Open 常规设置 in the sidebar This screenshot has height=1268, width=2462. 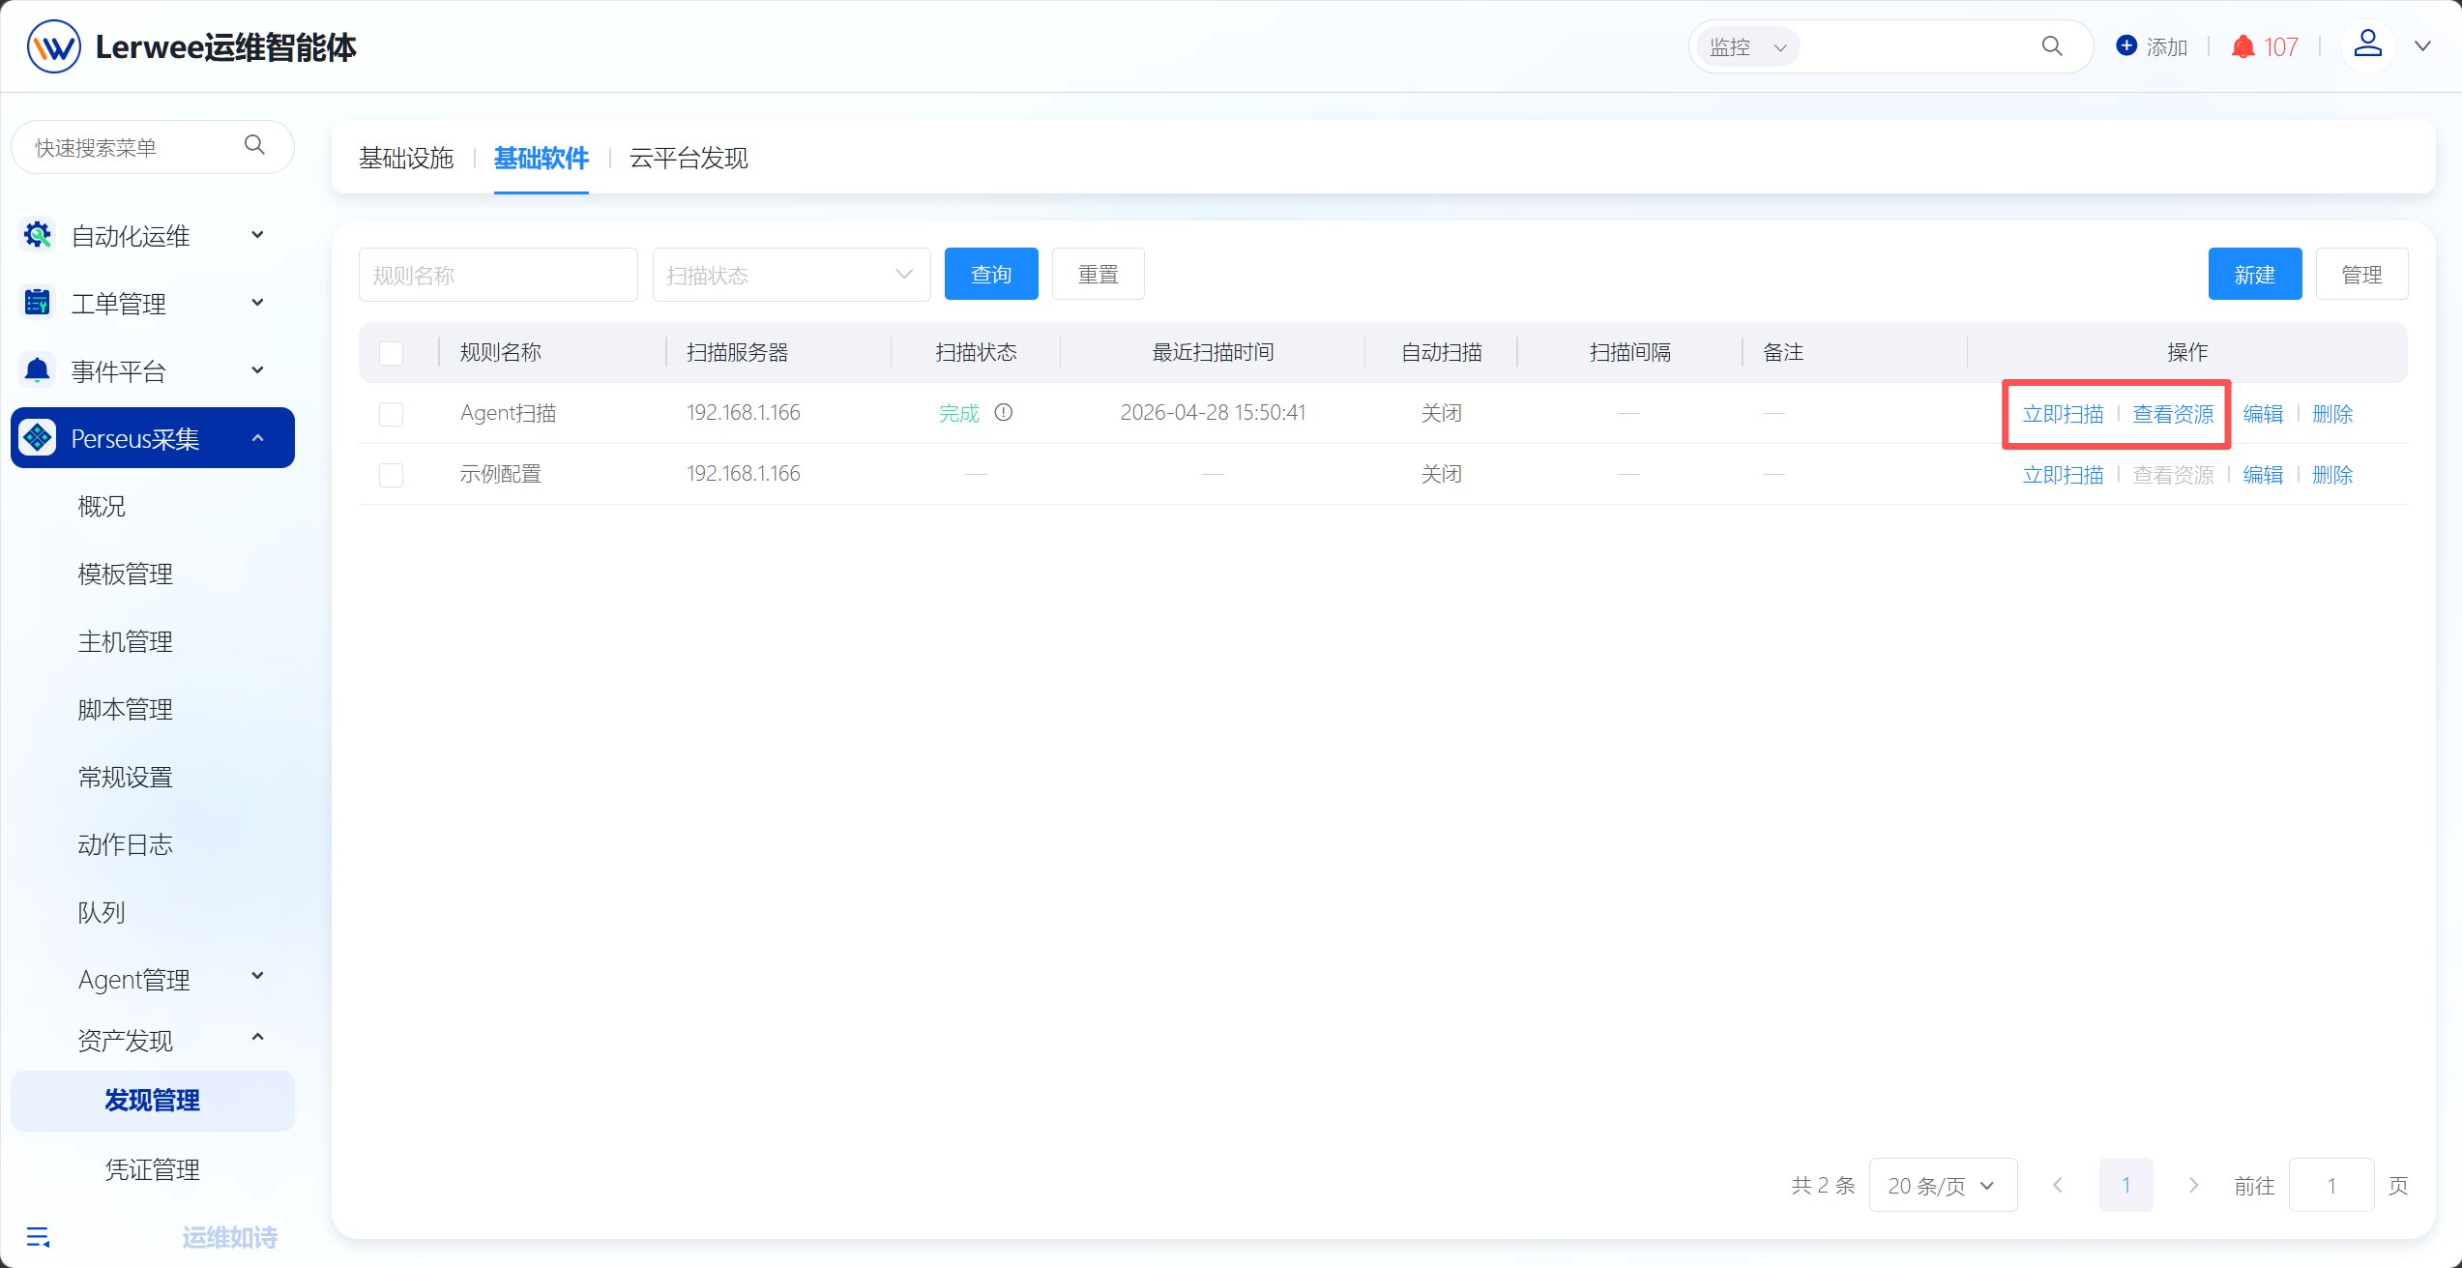click(125, 777)
